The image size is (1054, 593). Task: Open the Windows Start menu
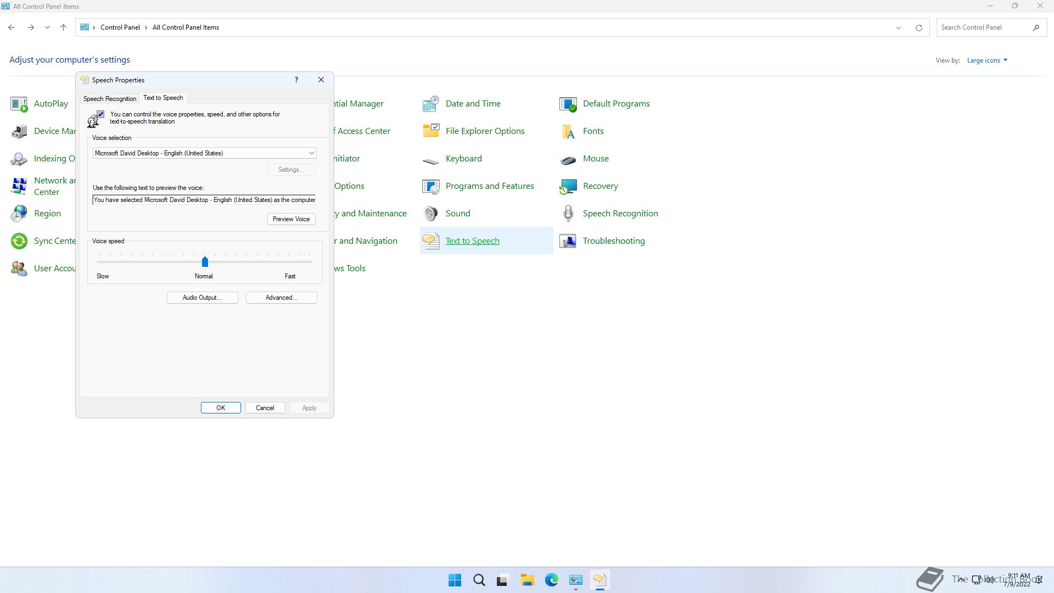[455, 580]
